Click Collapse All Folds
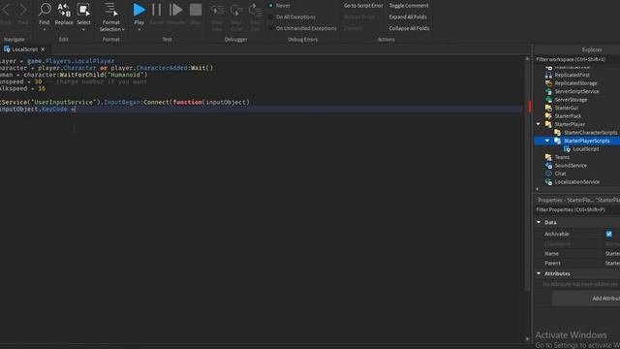The image size is (620, 349). coord(409,28)
